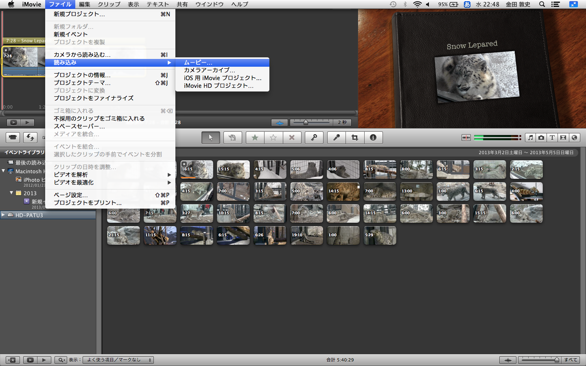Select the crop and rotate tool
Screen dimensions: 586x366
[x=354, y=137]
